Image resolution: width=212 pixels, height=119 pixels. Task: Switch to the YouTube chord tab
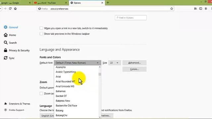coord(51,3)
